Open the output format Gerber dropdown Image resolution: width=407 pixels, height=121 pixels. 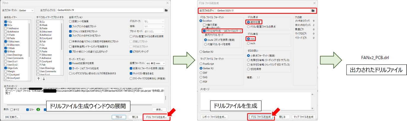click(26, 10)
